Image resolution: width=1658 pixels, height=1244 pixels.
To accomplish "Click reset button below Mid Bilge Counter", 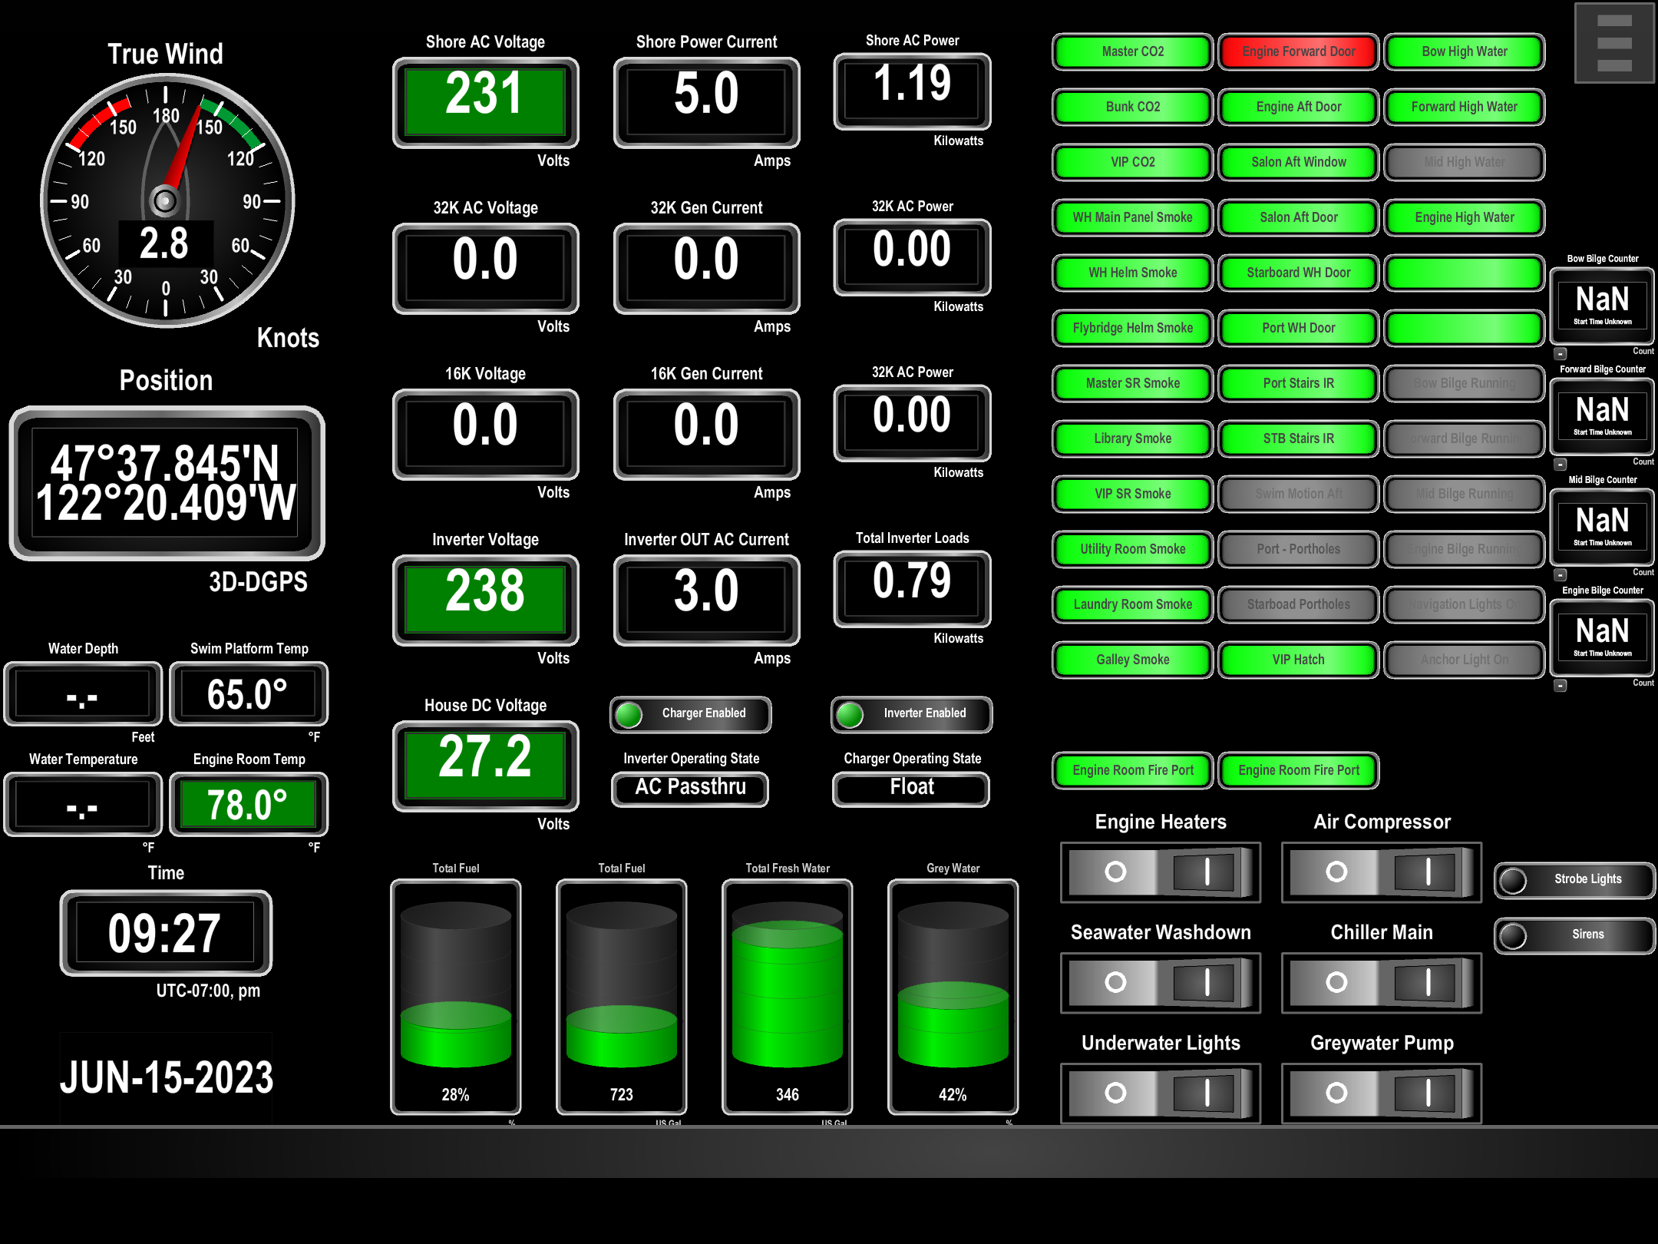I will pos(1561,575).
